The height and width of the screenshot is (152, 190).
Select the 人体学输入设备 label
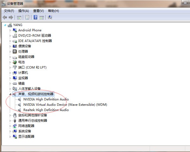29,89
